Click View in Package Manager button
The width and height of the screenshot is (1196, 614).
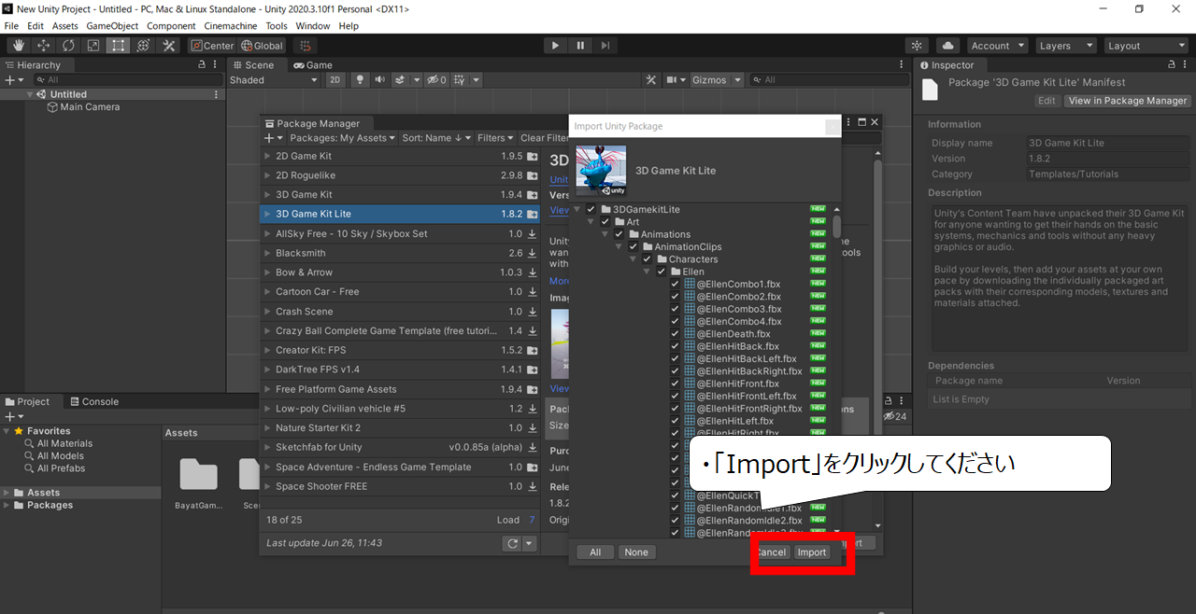click(x=1128, y=101)
